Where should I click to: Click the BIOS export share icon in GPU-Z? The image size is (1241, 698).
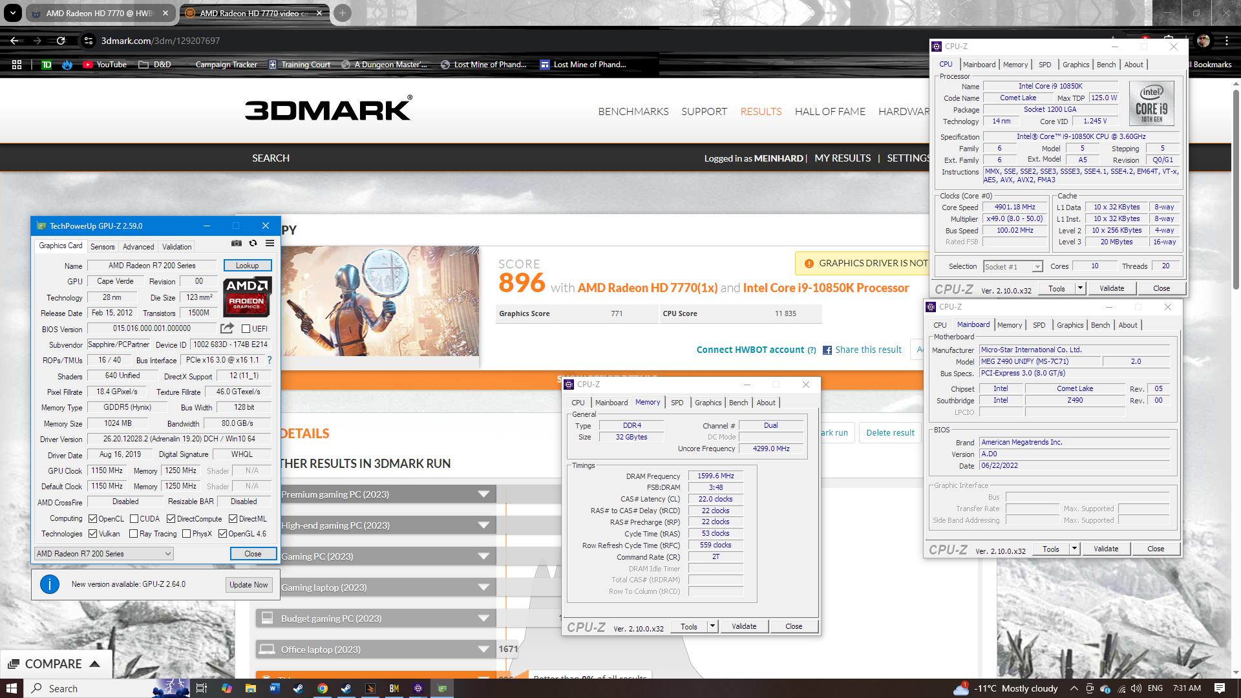(227, 328)
